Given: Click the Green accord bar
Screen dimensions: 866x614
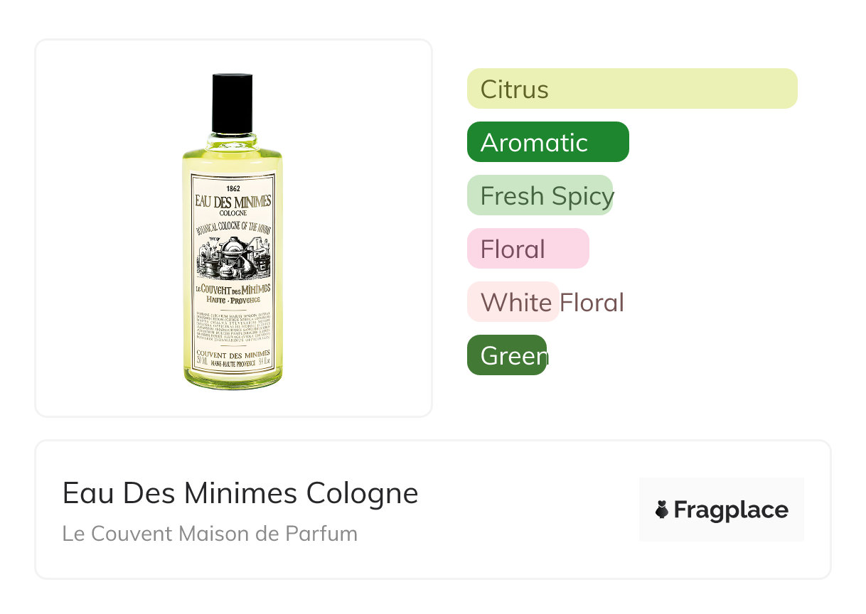Looking at the screenshot, I should 506,355.
